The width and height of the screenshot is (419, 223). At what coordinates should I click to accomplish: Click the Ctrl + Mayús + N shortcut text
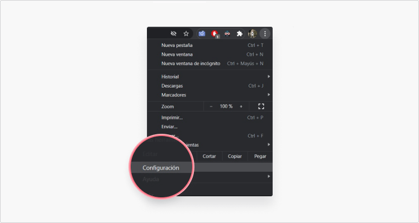point(245,64)
